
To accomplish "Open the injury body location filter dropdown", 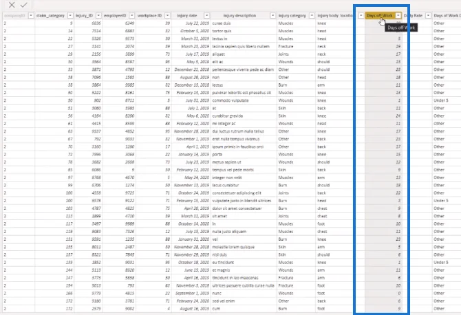I will [361, 16].
